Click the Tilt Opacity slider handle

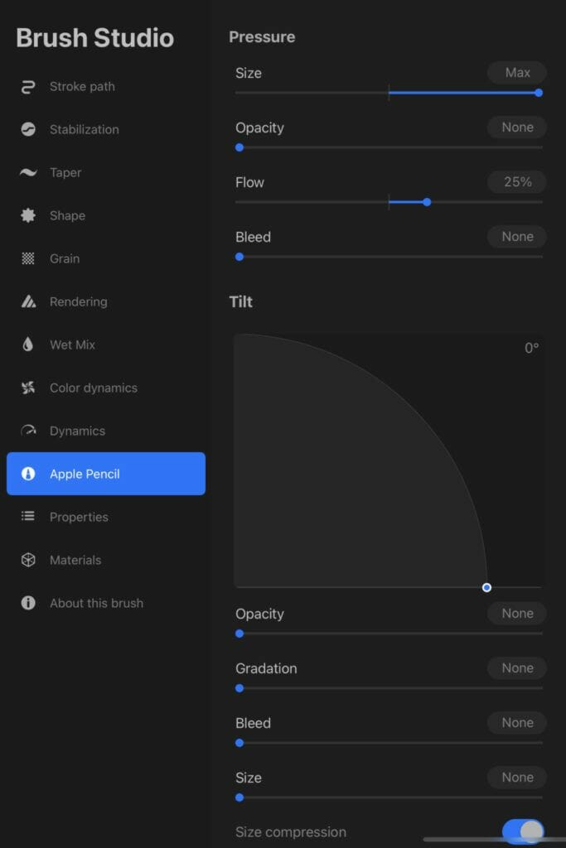coord(239,634)
